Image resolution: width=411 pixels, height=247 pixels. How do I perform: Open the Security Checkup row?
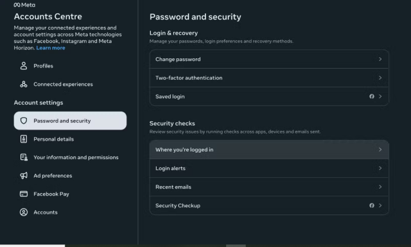click(269, 205)
